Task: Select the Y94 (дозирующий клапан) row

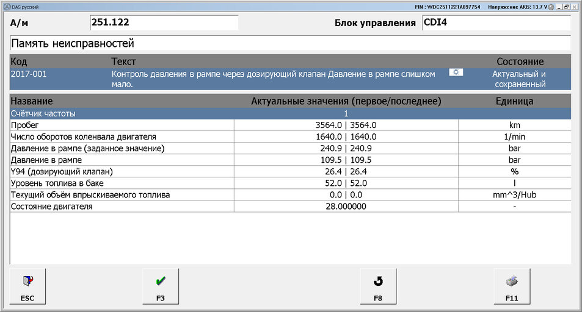Action: (290, 172)
